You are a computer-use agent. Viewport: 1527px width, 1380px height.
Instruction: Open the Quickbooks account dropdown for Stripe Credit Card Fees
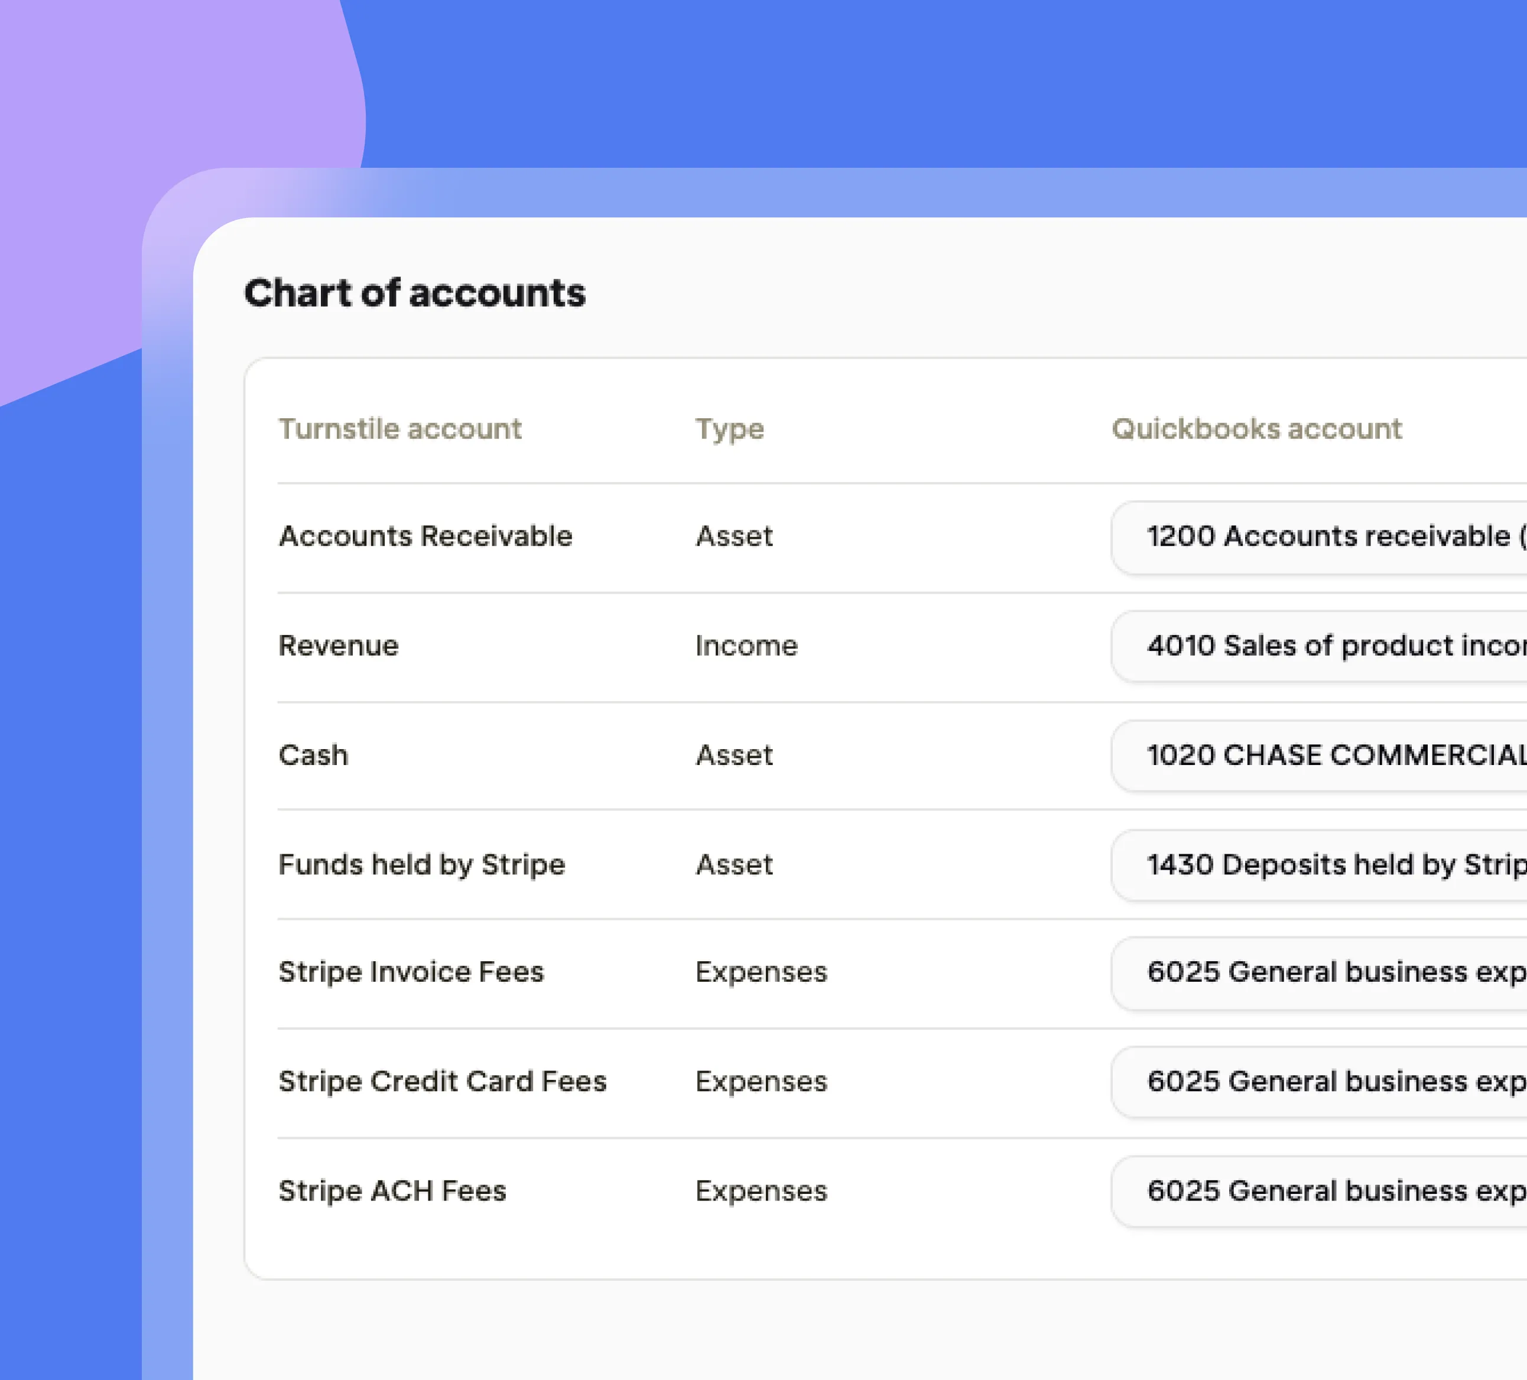click(1325, 1082)
